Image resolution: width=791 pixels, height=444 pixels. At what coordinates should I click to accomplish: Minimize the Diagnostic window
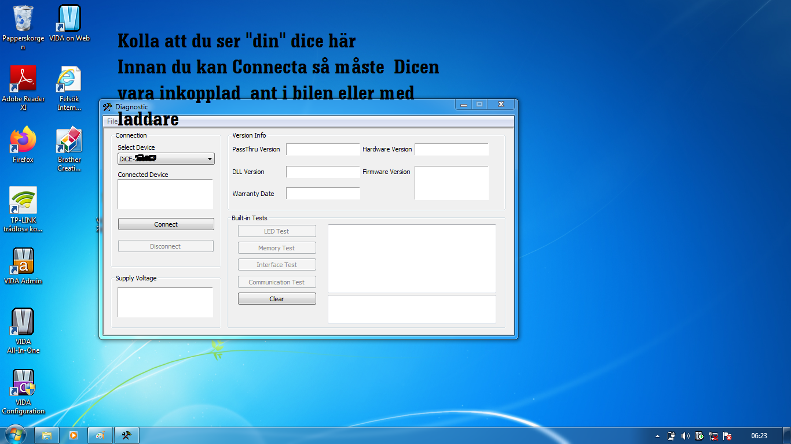click(463, 105)
